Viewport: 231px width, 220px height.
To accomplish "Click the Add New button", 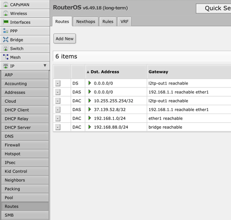I will [65, 39].
